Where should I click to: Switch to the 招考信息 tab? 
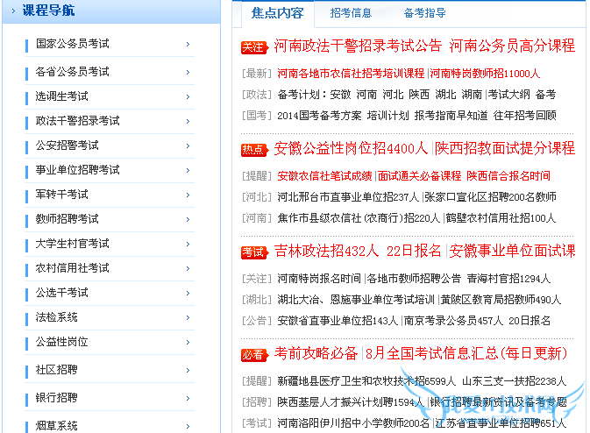coord(351,13)
